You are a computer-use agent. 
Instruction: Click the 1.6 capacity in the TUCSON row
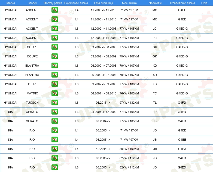tap(76, 103)
